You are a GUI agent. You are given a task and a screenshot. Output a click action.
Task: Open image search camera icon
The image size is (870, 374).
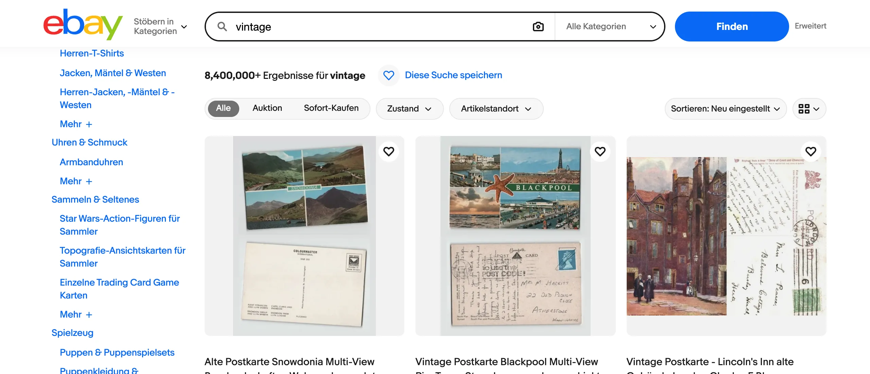pyautogui.click(x=538, y=27)
